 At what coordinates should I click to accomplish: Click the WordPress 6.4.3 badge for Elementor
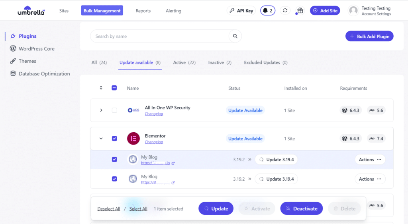coord(351,139)
